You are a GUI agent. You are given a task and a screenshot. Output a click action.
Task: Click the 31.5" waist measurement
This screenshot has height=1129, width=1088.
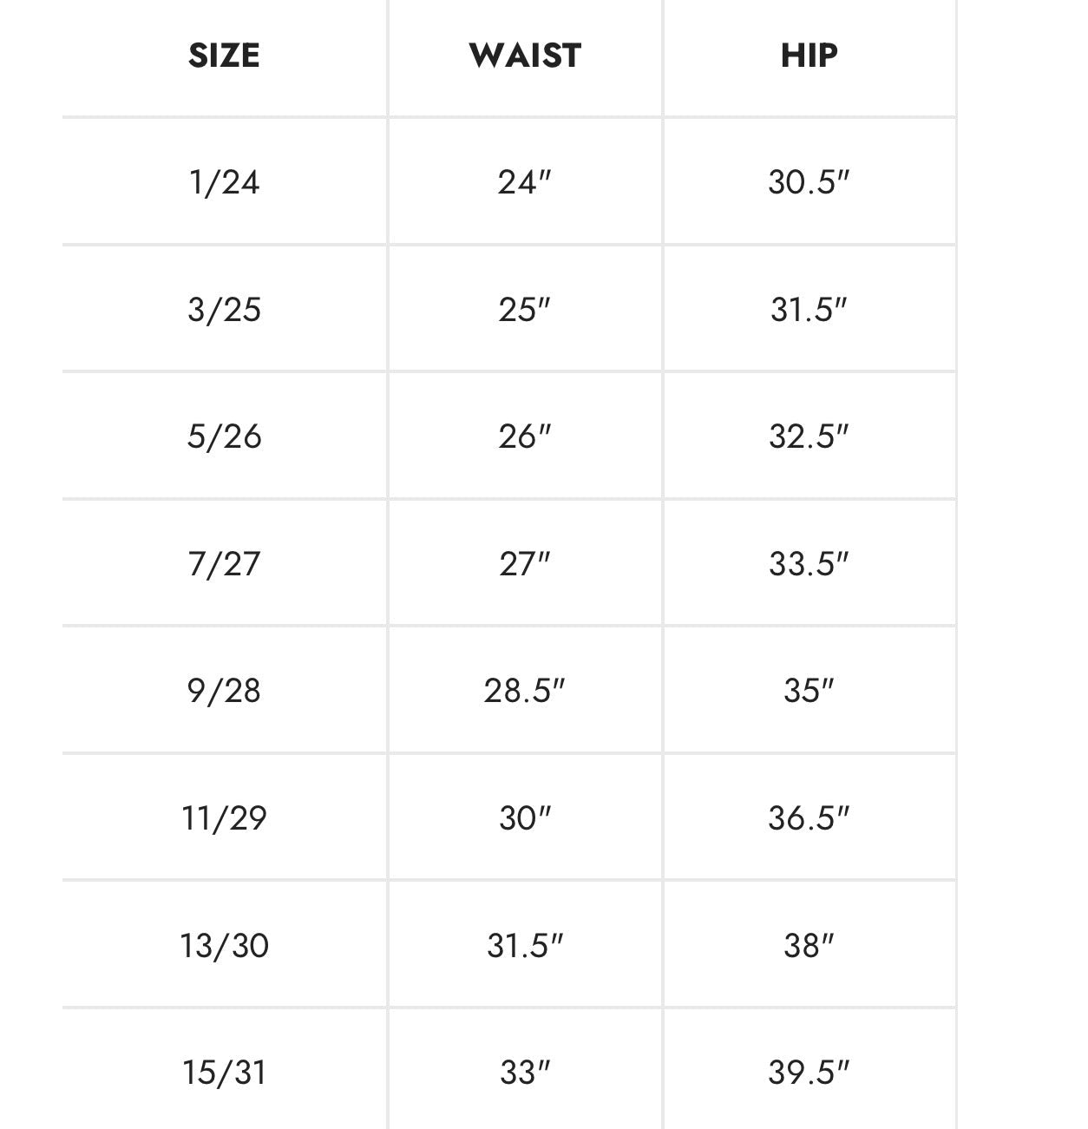[525, 945]
